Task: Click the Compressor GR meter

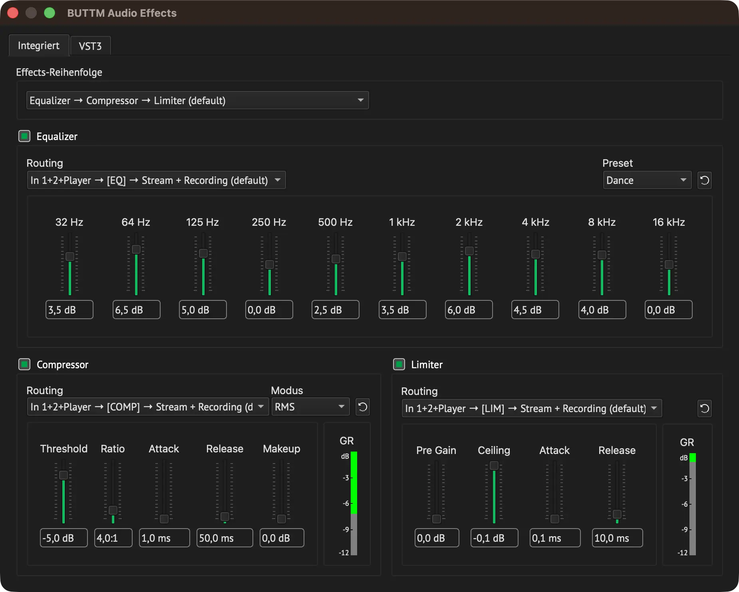Action: point(354,503)
